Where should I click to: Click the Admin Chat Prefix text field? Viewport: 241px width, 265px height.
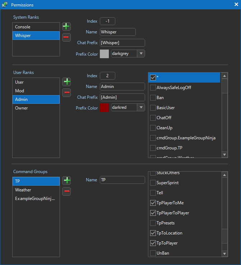tap(122, 97)
